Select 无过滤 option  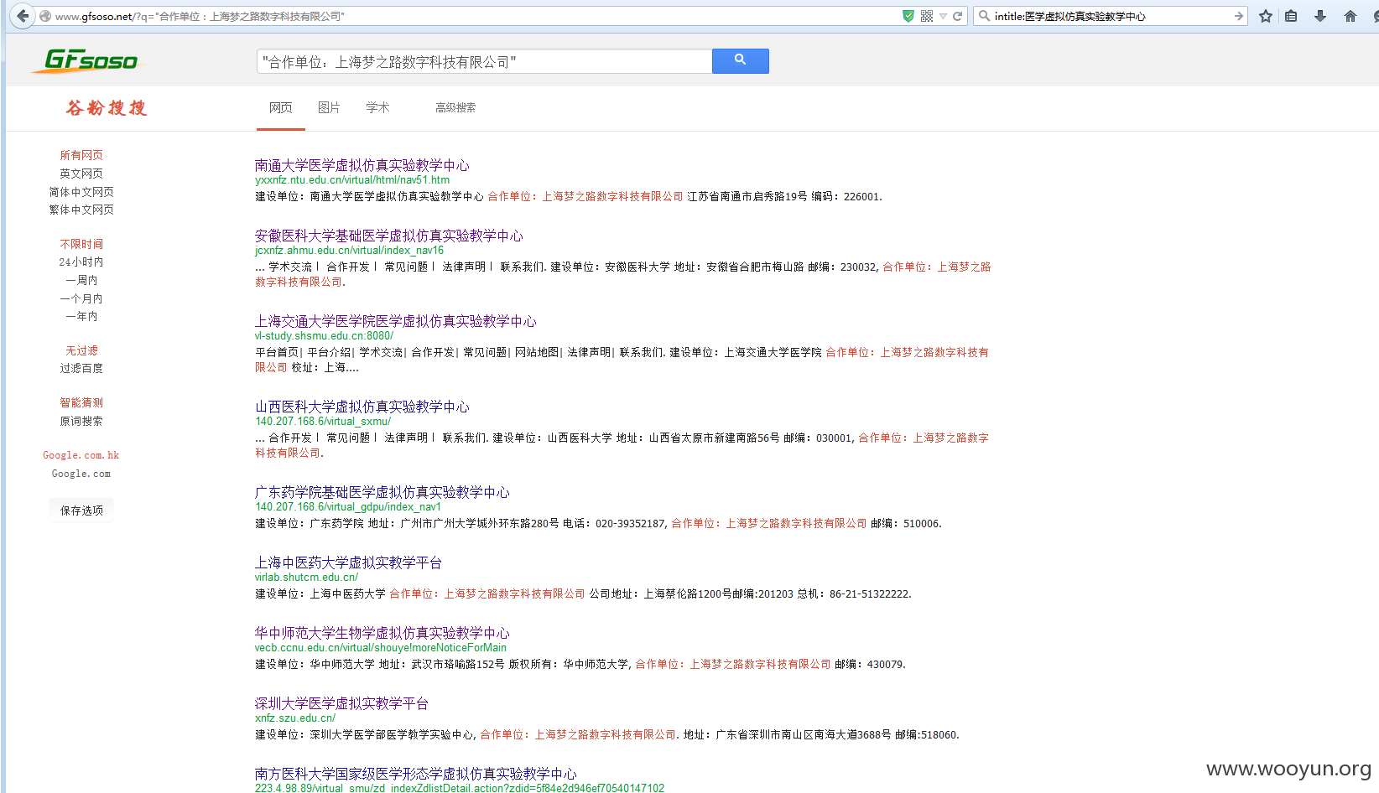tap(81, 350)
